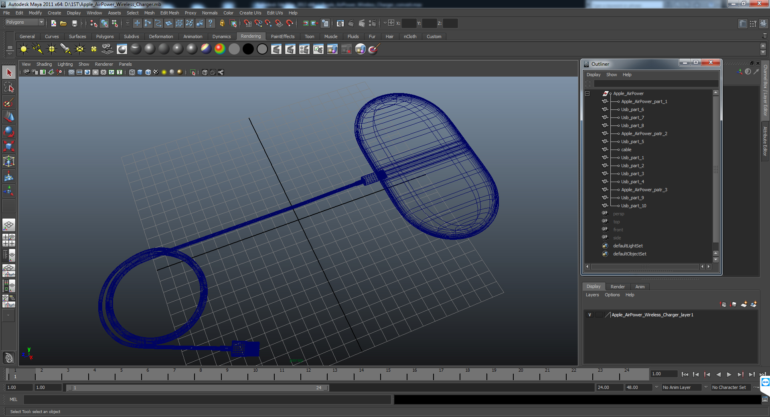Choose the Scale tool red cube icon
Viewport: 770px width, 417px height.
[9, 146]
